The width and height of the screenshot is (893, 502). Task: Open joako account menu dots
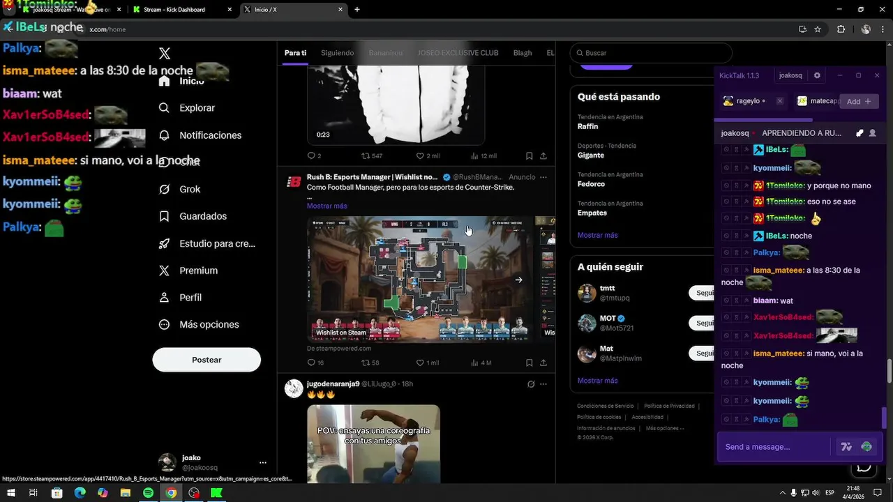(263, 462)
